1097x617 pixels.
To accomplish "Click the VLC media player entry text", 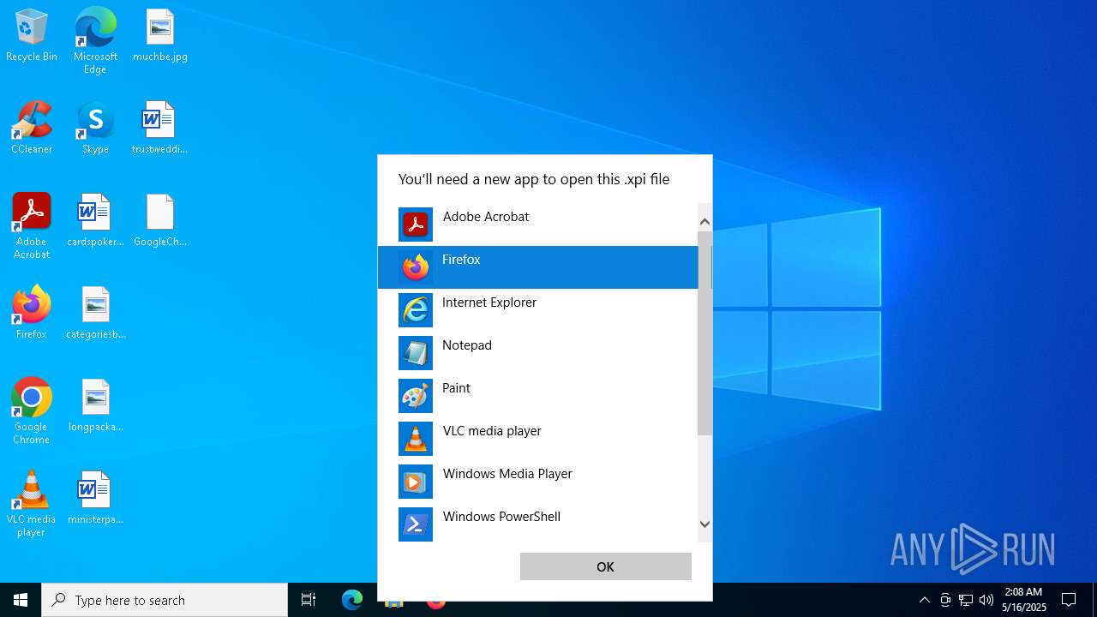I will click(x=492, y=431).
